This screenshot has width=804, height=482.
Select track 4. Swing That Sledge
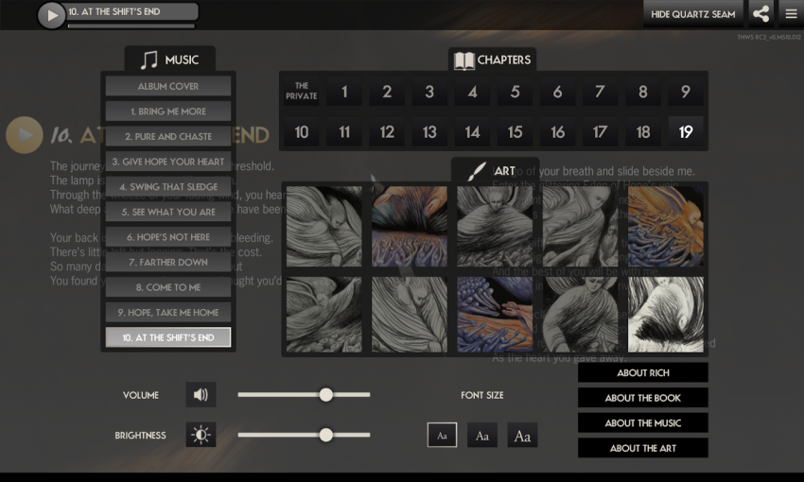click(168, 186)
